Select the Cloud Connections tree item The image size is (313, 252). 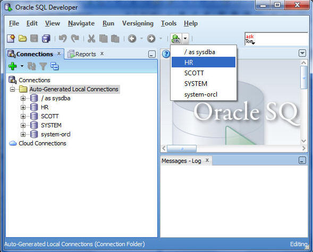click(43, 143)
